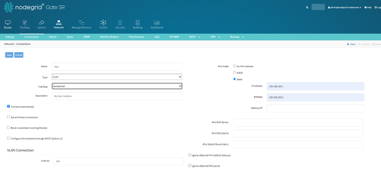Click the IP Address field
The height and width of the screenshot is (169, 381).
(x=315, y=86)
